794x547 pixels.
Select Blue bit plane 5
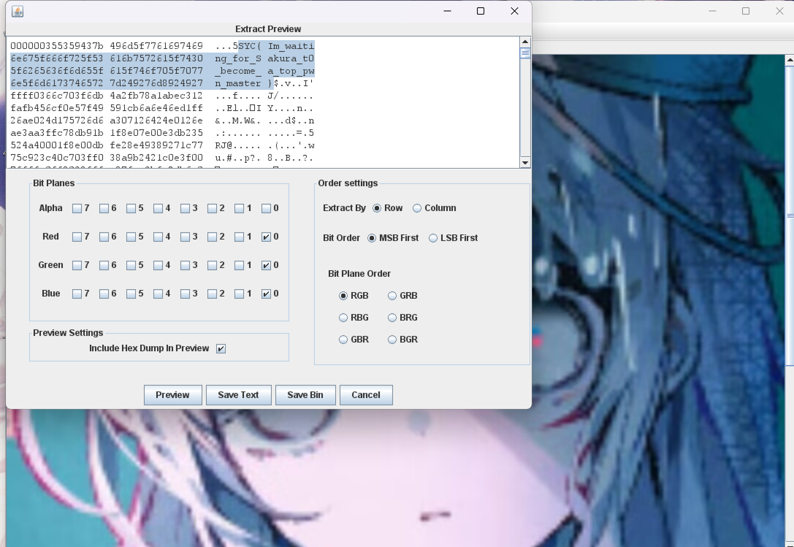[131, 294]
